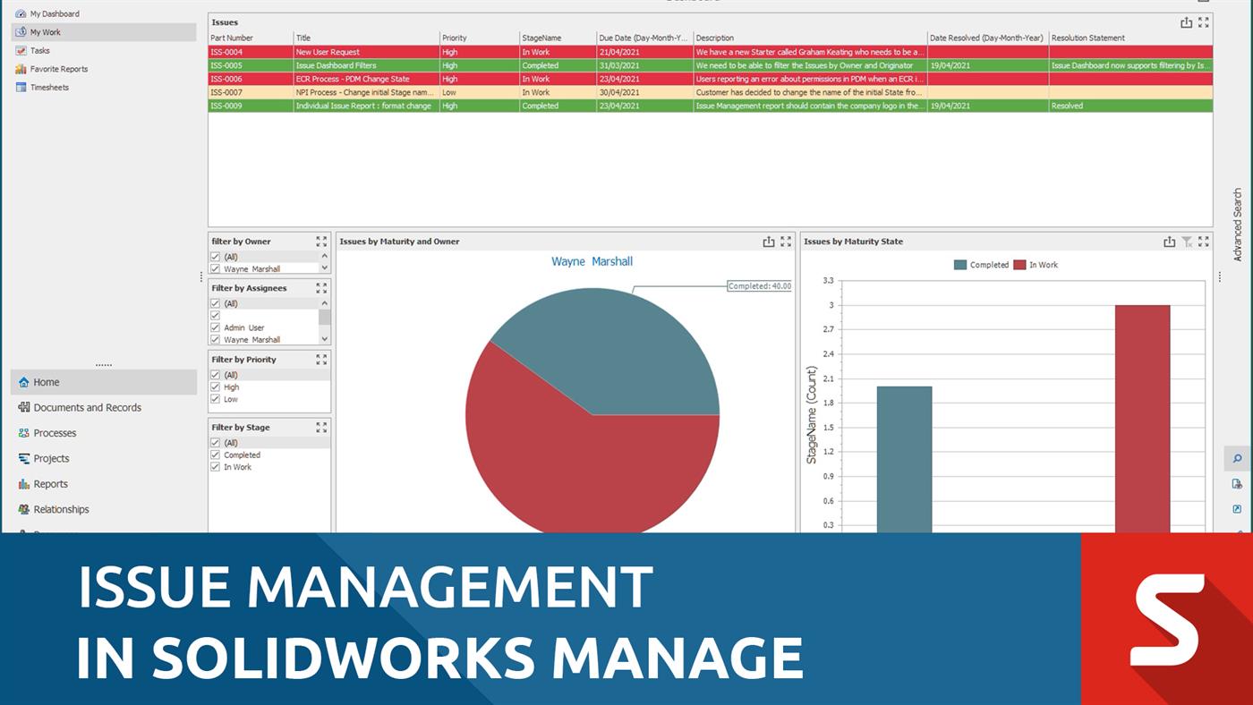Screen dimensions: 1253x705
Task: Toggle (All) checkbox in Filter by Assignees
Action: (x=215, y=303)
